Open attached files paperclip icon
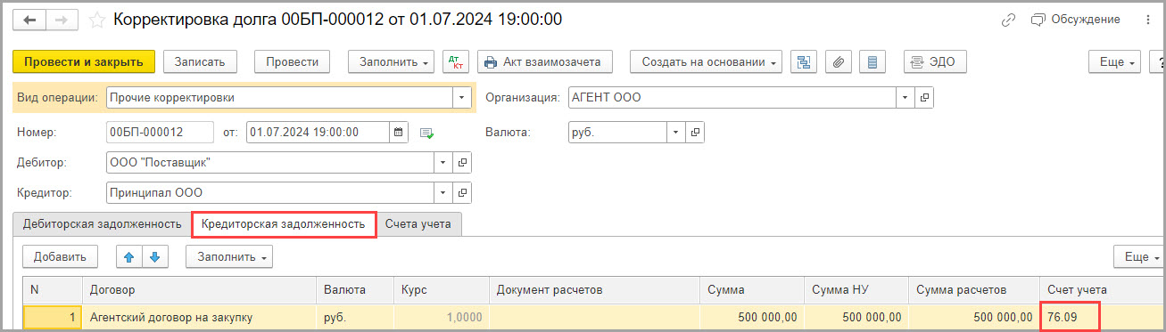Screen dimensions: 1166x332 839,62
